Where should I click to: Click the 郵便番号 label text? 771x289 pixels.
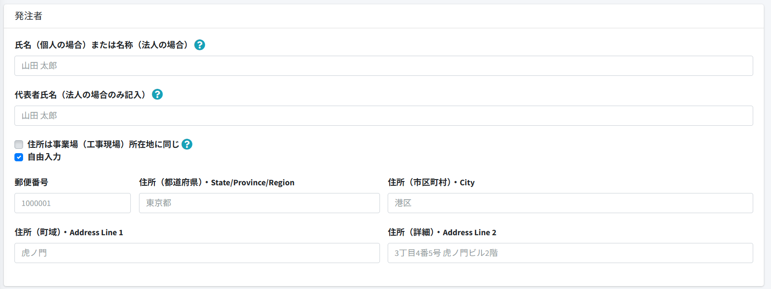(x=31, y=182)
